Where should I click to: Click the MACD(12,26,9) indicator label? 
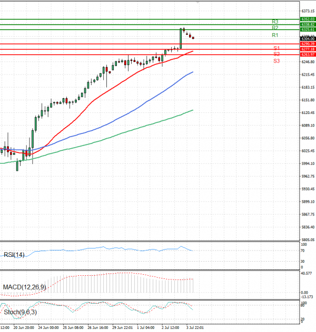(x=24, y=287)
